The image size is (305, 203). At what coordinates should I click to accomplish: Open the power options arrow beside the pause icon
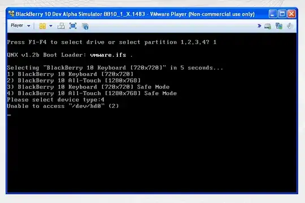pos(51,26)
